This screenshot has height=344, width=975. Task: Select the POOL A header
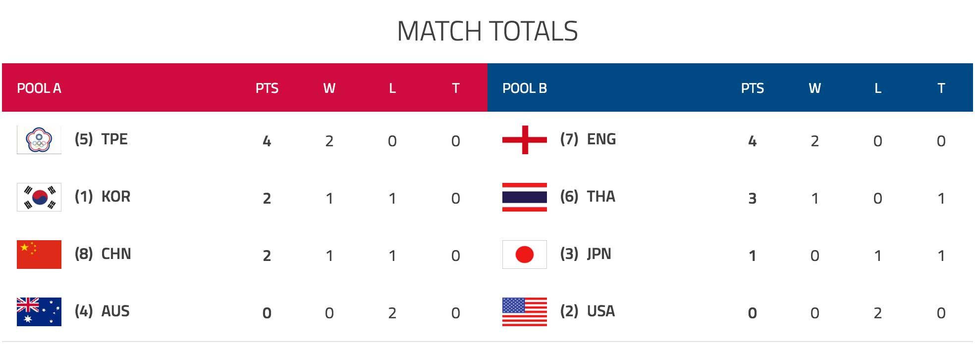coord(39,88)
